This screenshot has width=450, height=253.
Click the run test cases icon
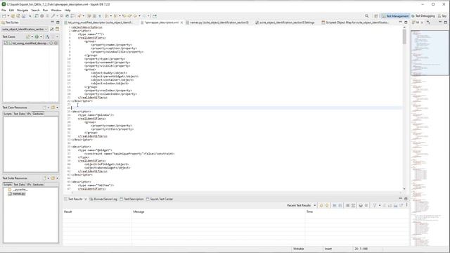[37, 37]
